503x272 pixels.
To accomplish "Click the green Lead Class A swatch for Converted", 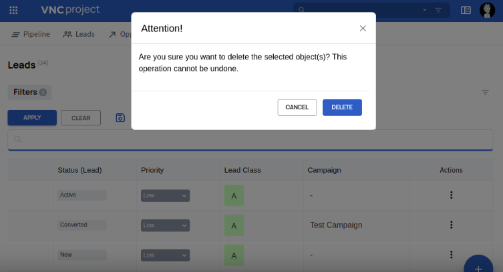I will (x=234, y=225).
